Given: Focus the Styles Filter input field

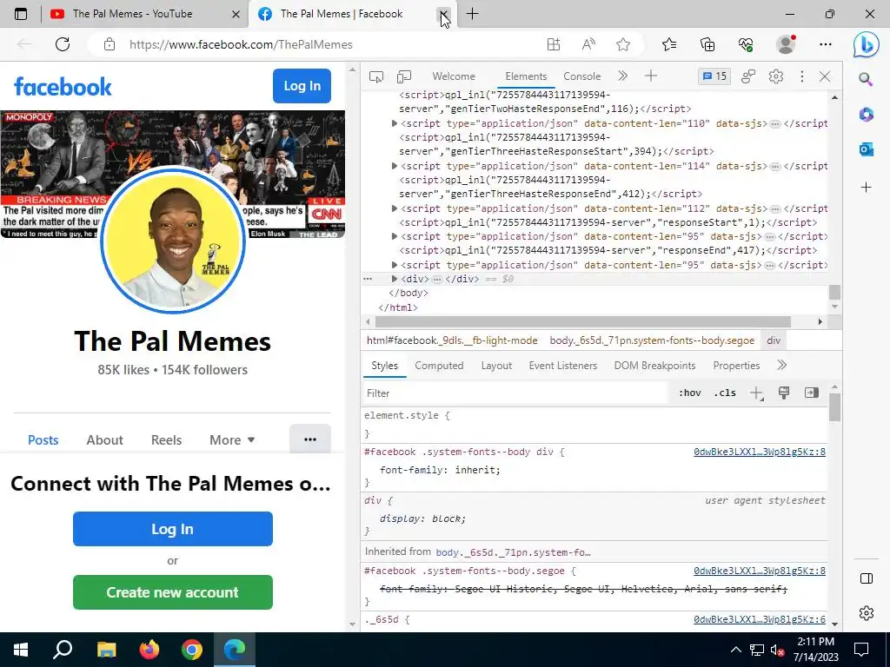Looking at the screenshot, I should point(515,393).
